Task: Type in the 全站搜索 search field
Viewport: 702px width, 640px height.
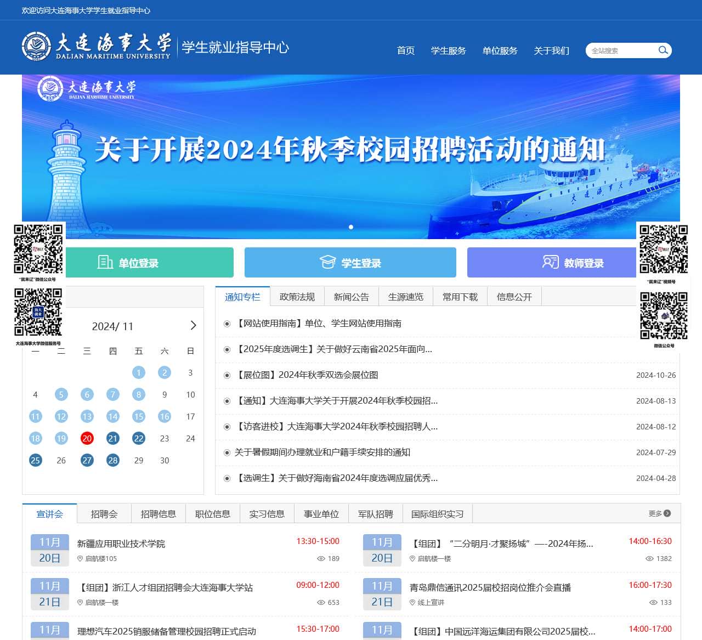Action: (x=622, y=50)
